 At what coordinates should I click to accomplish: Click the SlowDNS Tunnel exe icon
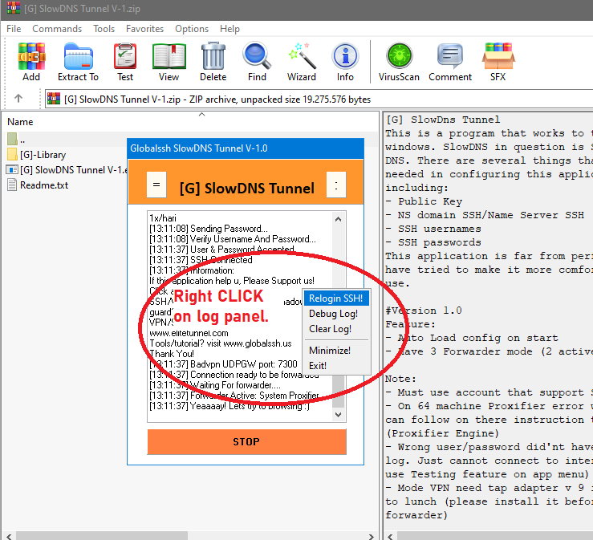click(12, 170)
